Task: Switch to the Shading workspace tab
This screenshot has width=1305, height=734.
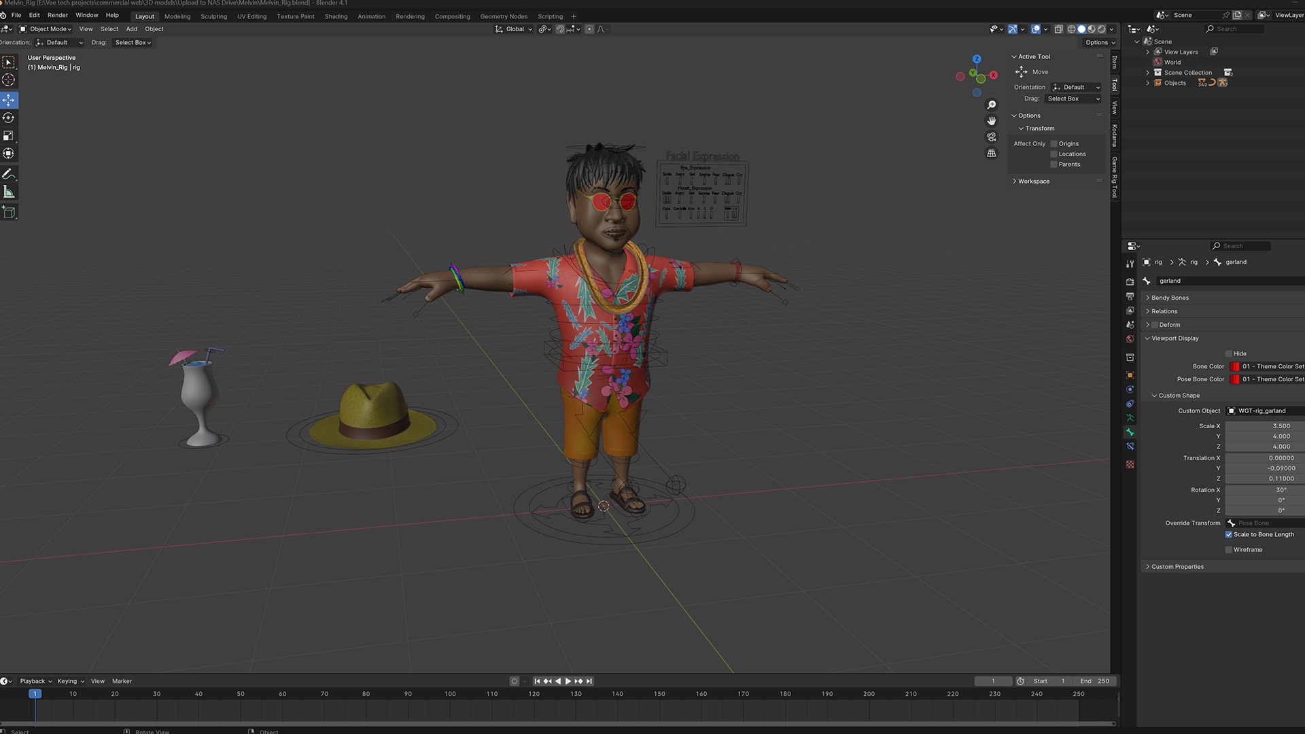Action: pyautogui.click(x=336, y=16)
